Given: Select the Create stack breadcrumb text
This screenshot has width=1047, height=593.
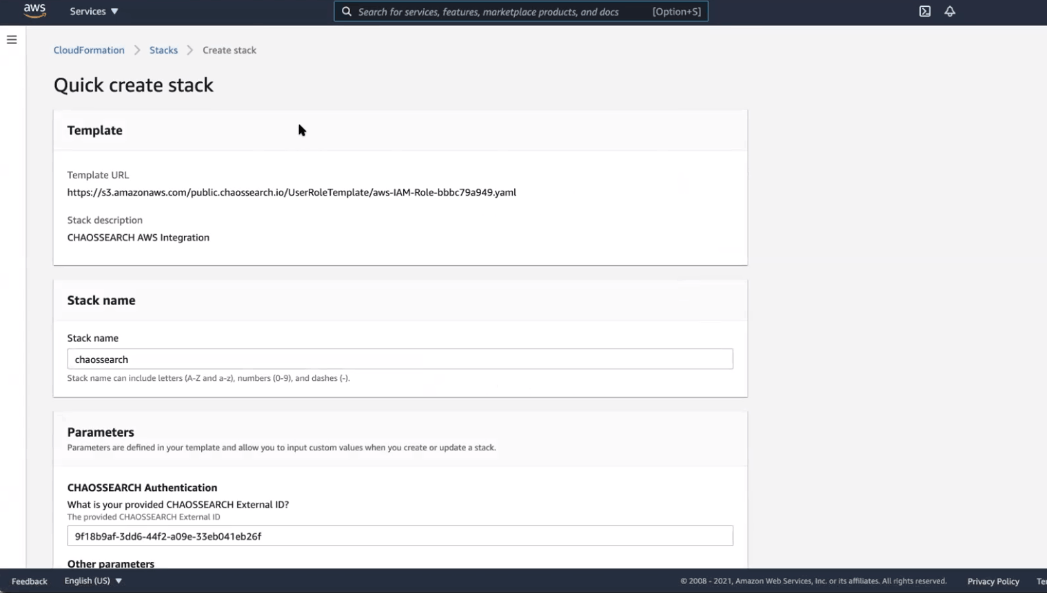Looking at the screenshot, I should [230, 50].
